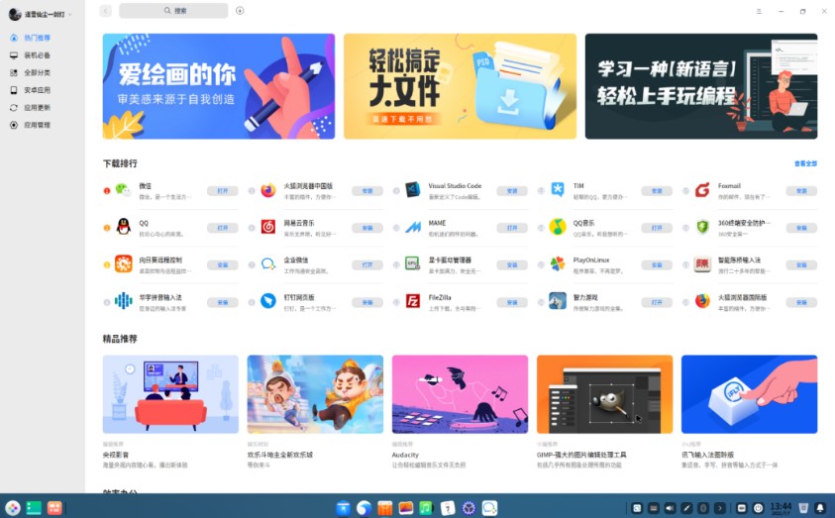Open the launcher icon on the dock
The width and height of the screenshot is (835, 518).
(13, 508)
